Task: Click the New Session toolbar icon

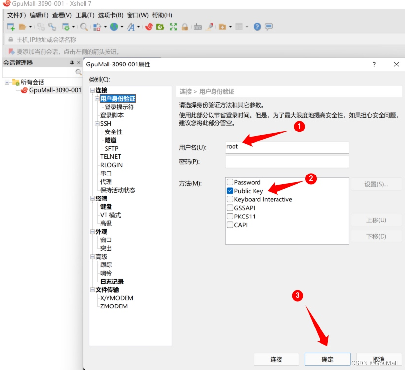Action: tap(10, 27)
